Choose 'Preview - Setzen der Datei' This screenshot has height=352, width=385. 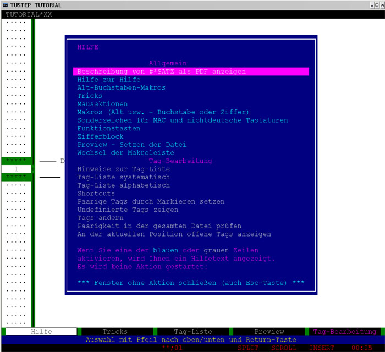pyautogui.click(x=132, y=145)
